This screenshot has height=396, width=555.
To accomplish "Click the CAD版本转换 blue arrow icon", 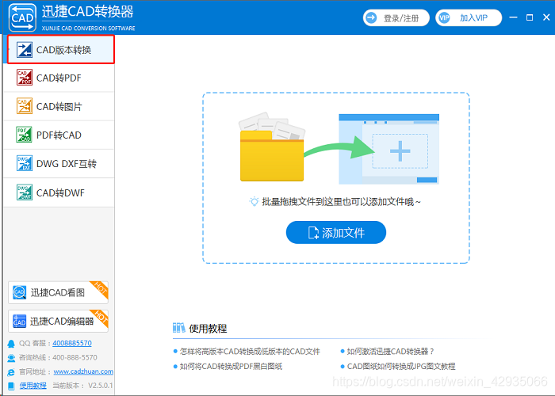I will 25,50.
